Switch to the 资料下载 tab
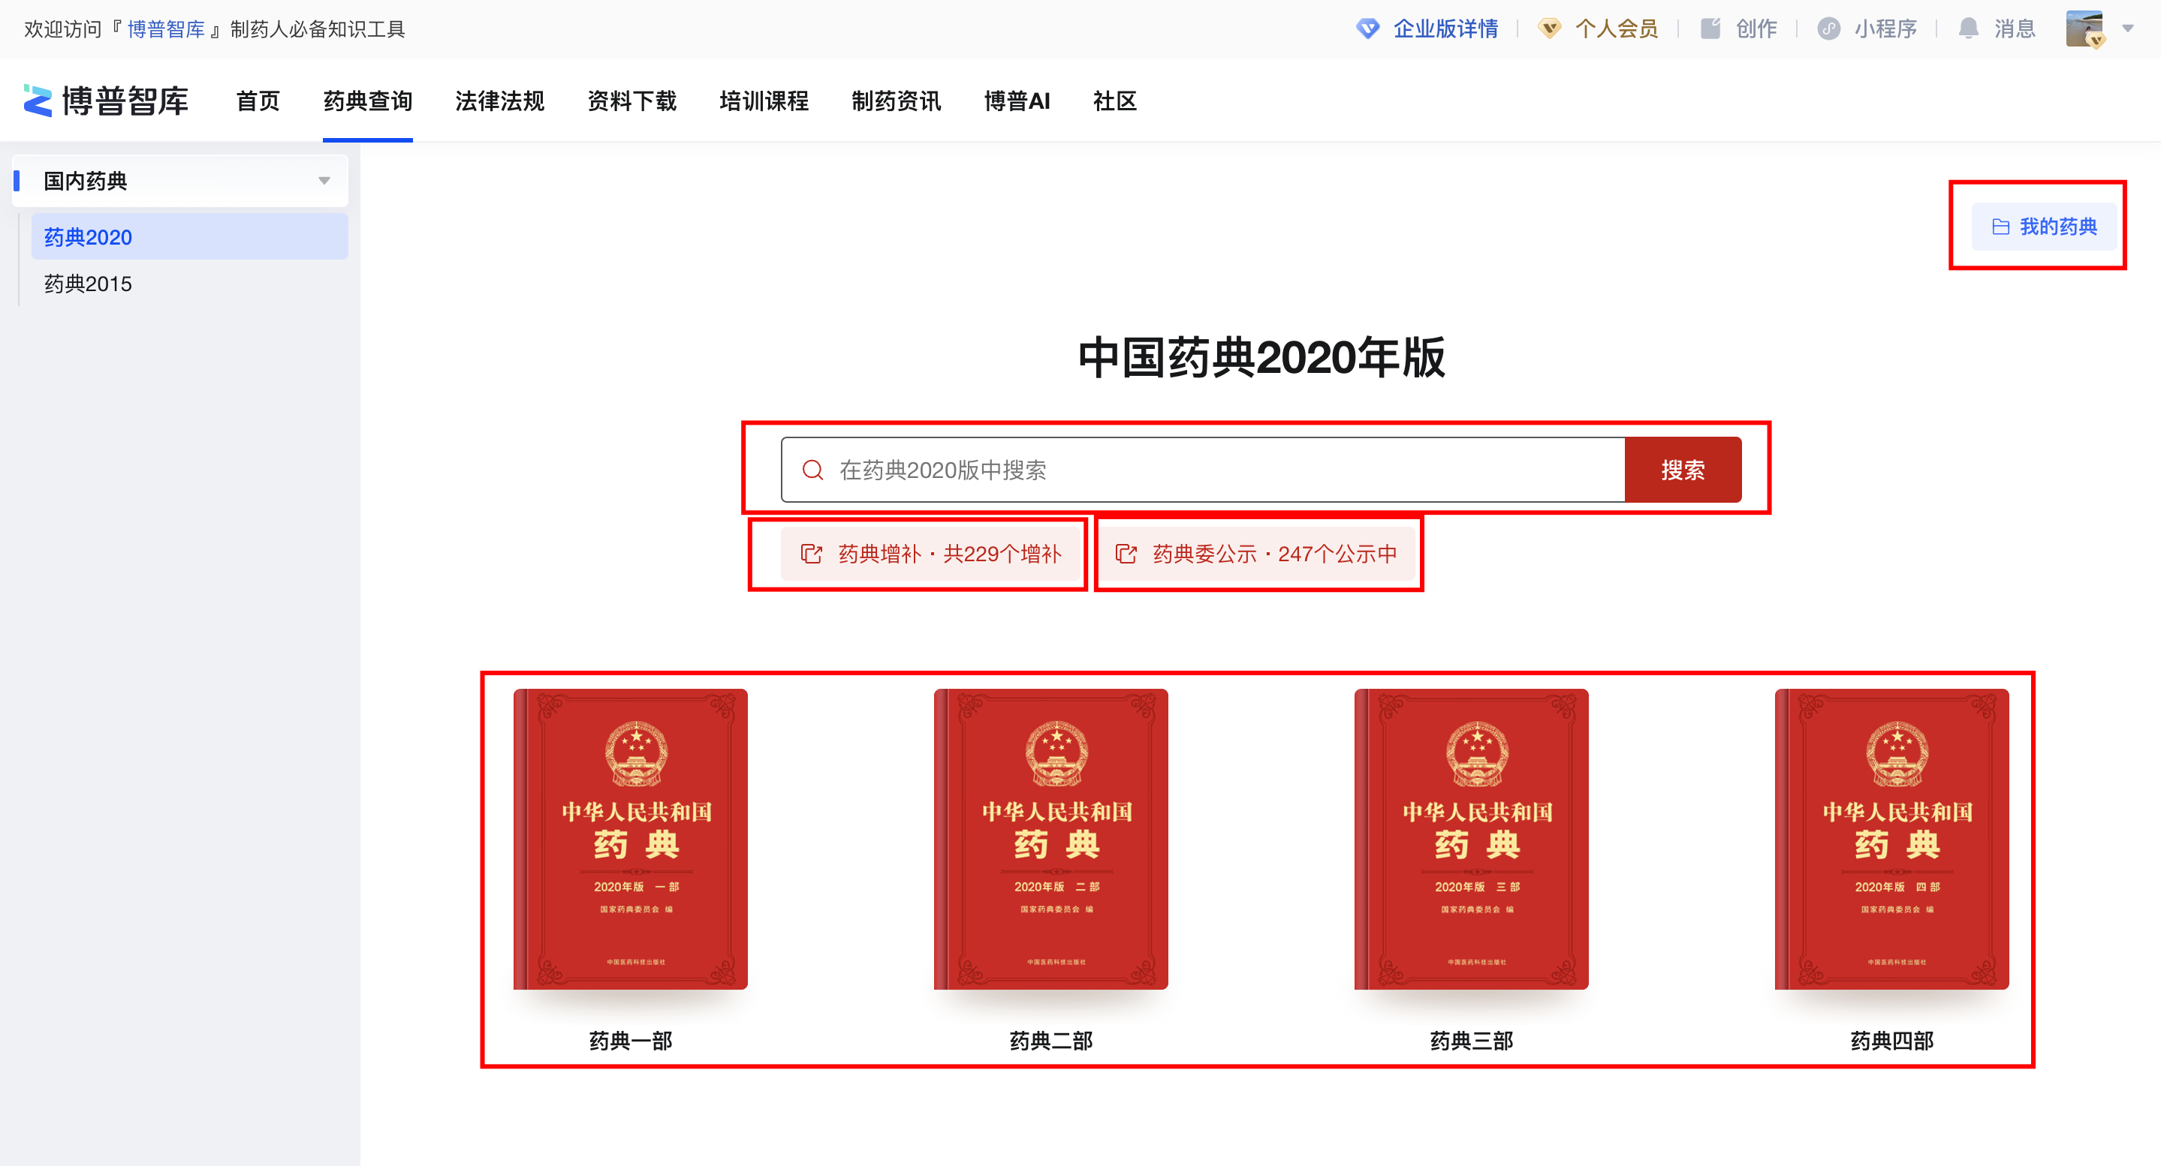Image resolution: width=2161 pixels, height=1166 pixels. point(631,101)
